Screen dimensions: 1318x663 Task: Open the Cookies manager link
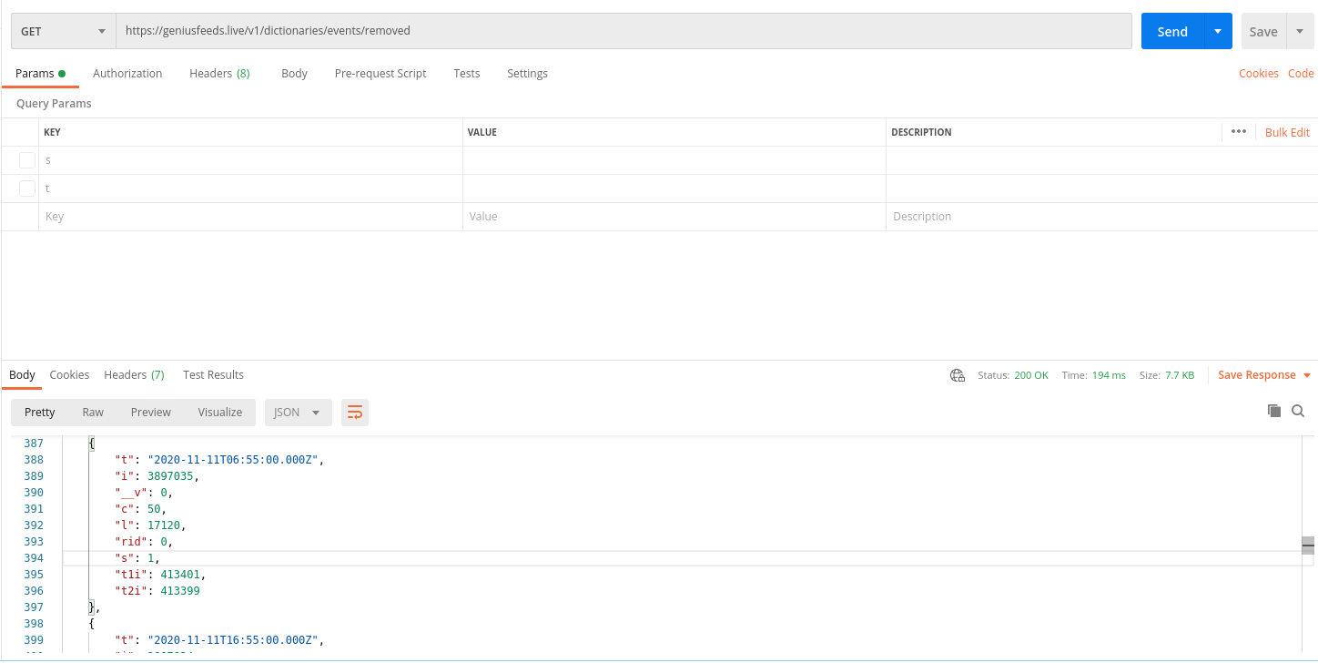(1259, 73)
